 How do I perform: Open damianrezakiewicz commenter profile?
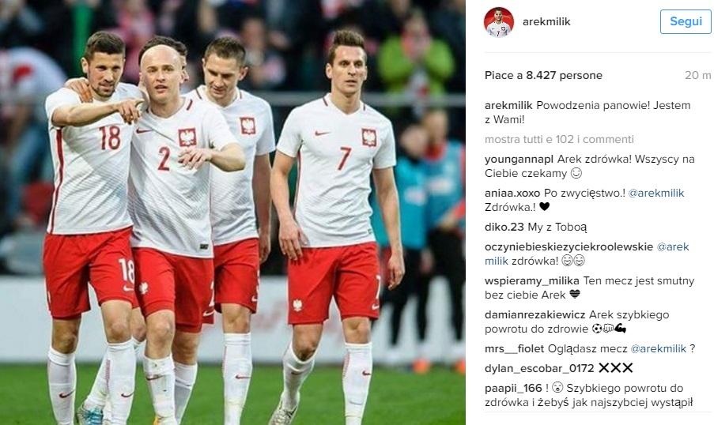(535, 314)
